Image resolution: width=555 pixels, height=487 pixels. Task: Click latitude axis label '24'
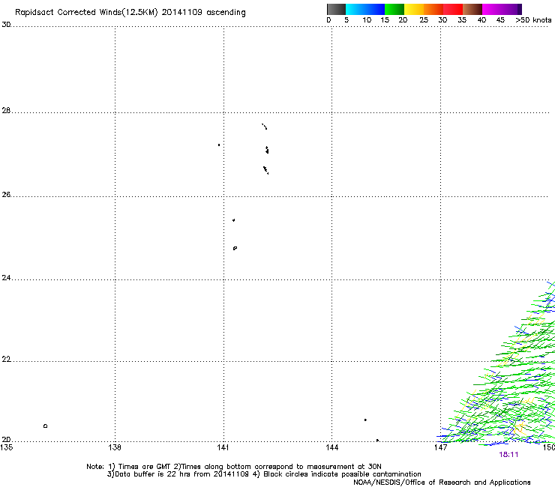(x=6, y=278)
